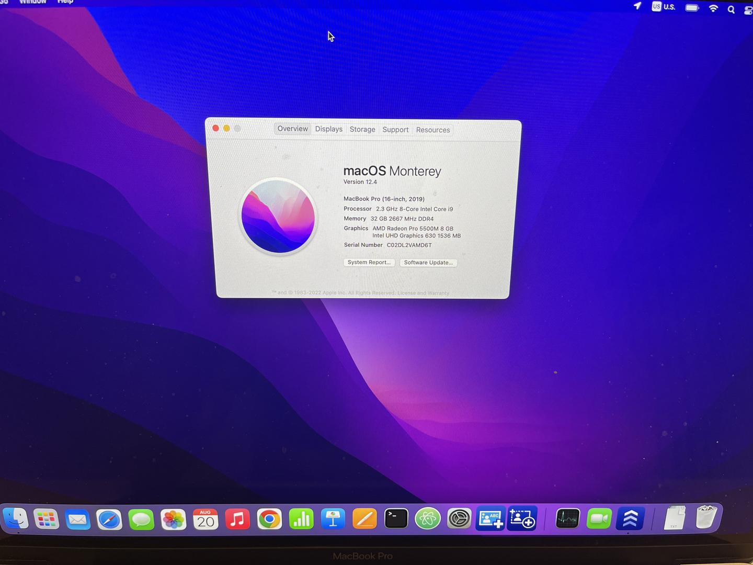The width and height of the screenshot is (753, 565).
Task: Click the Software Update... button
Action: coord(428,263)
